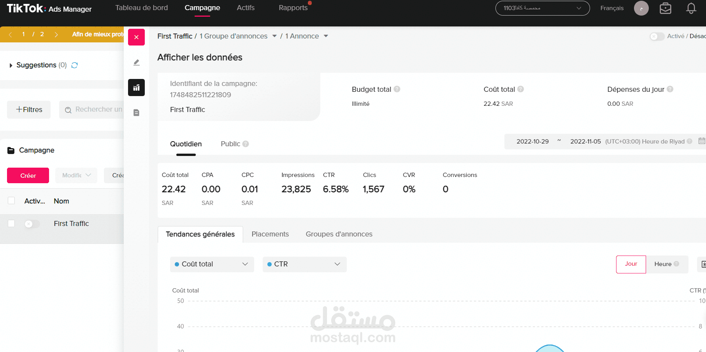Open the log document icon
The image size is (706, 352).
[136, 113]
